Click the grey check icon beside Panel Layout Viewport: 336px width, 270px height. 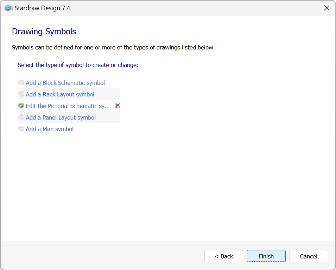click(21, 117)
